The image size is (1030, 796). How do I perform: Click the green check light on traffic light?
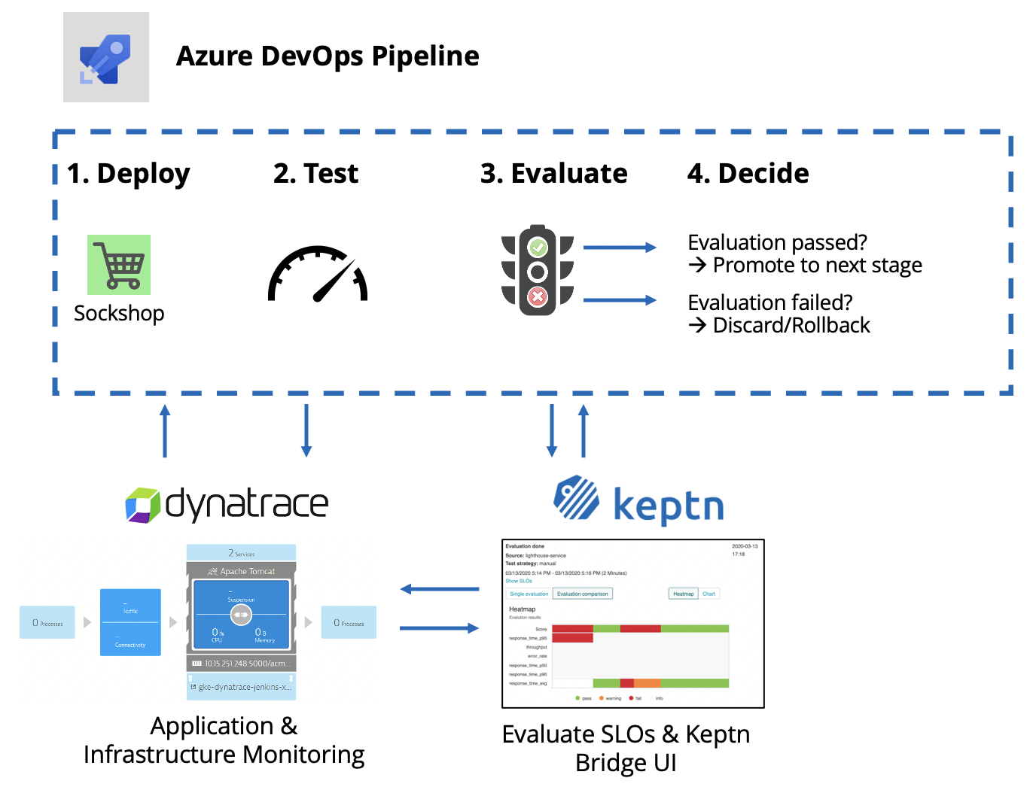pyautogui.click(x=538, y=247)
